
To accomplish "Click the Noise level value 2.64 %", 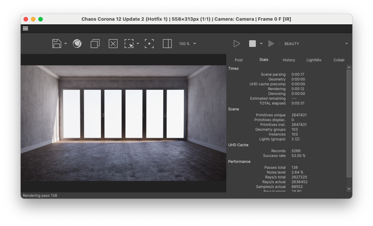I will point(297,172).
